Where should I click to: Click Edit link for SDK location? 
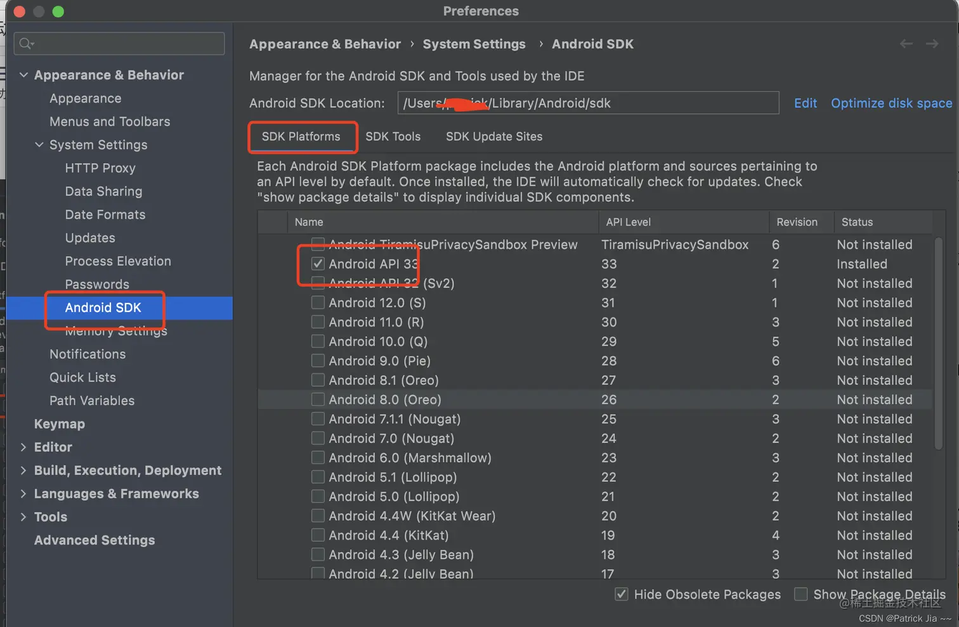point(806,103)
